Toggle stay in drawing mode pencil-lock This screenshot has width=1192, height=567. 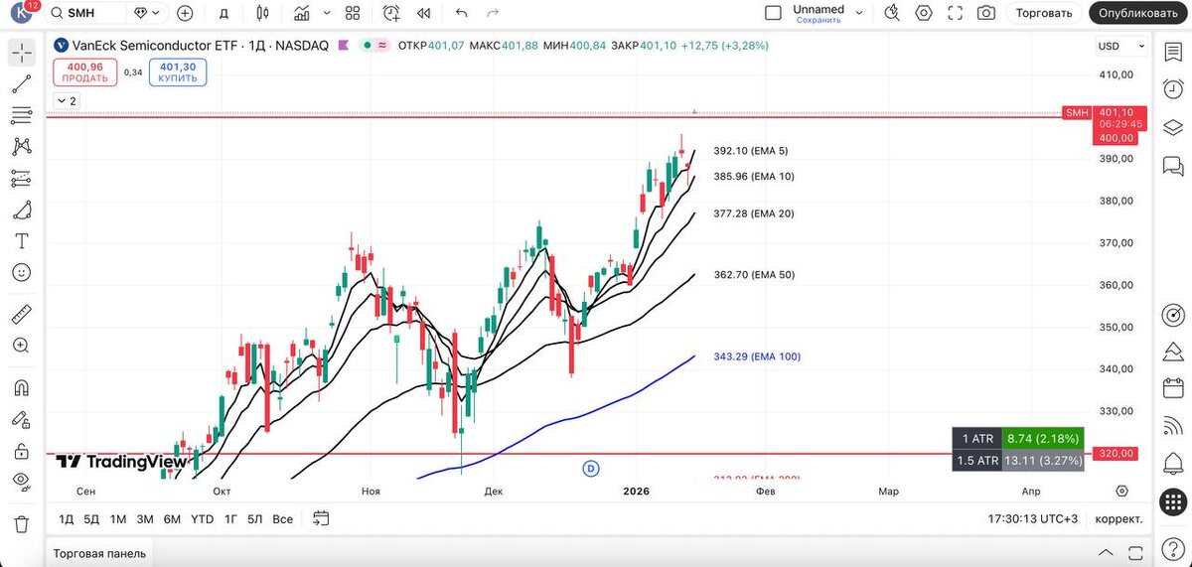click(21, 419)
